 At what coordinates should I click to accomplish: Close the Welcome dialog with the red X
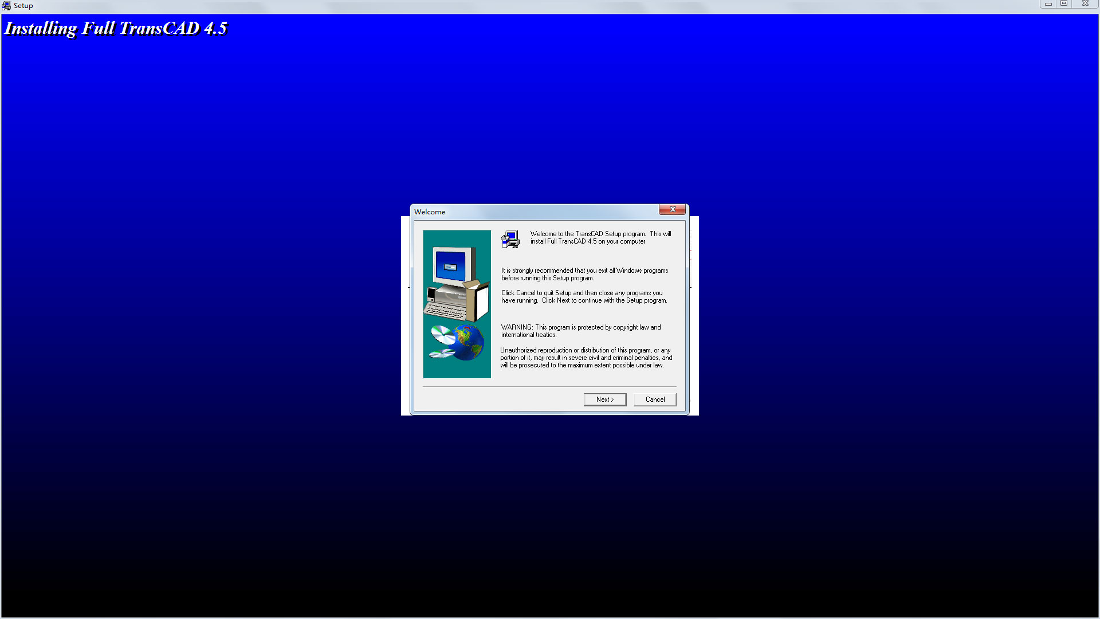(x=672, y=209)
